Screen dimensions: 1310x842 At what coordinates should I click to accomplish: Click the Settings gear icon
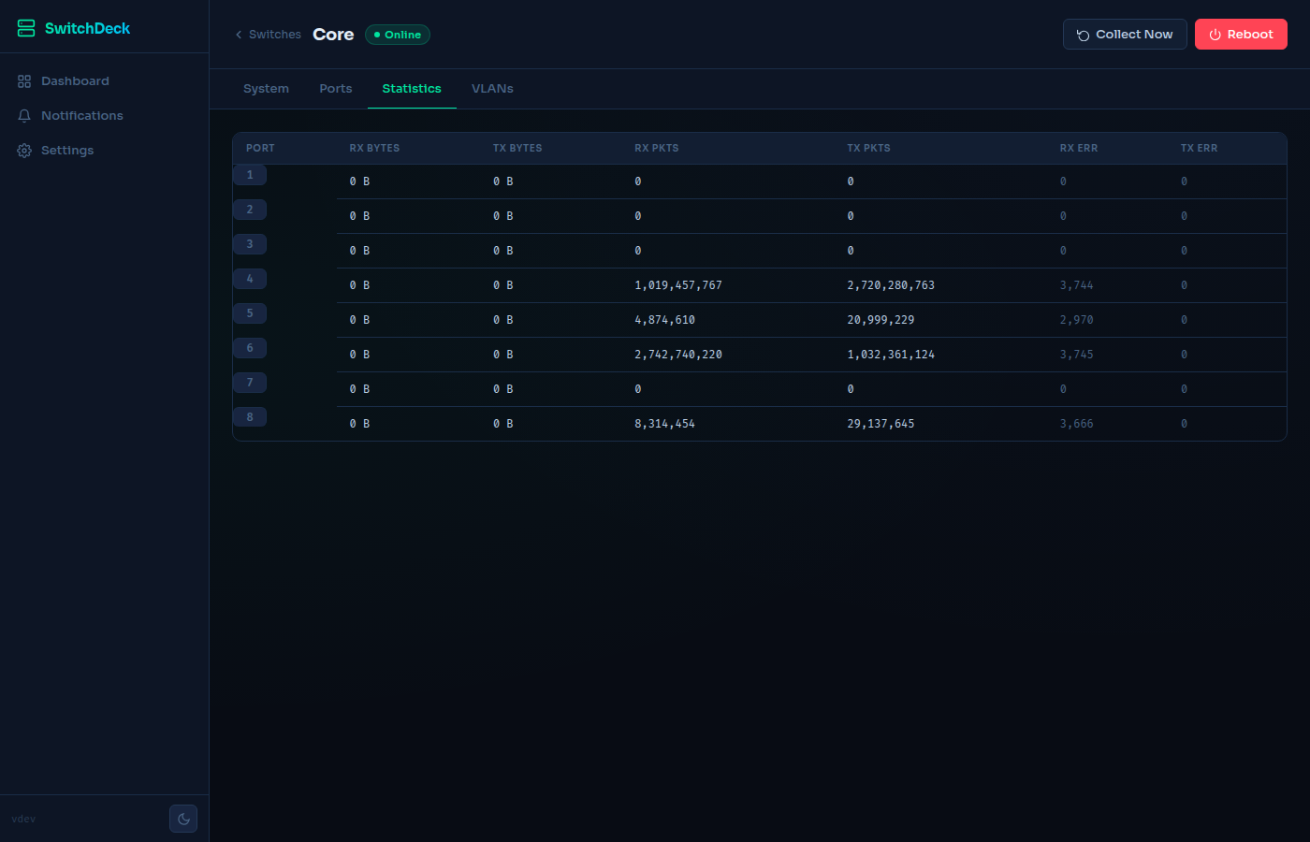(x=24, y=151)
